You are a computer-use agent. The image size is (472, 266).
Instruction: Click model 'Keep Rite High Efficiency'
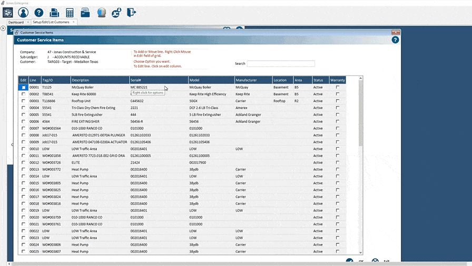(x=208, y=94)
